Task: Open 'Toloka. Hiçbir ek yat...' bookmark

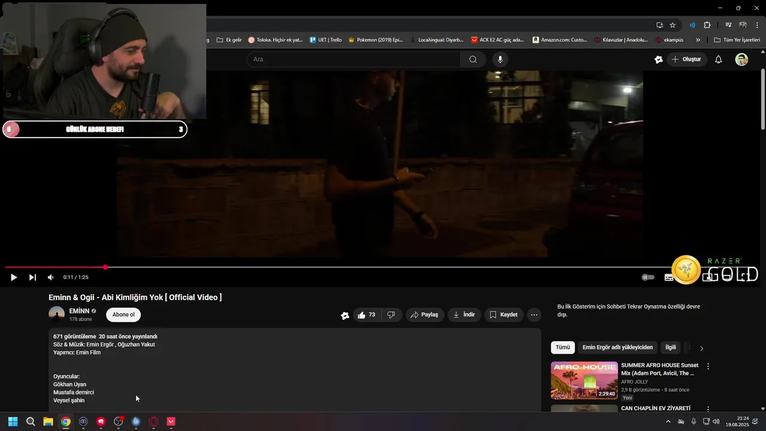Action: pyautogui.click(x=275, y=40)
